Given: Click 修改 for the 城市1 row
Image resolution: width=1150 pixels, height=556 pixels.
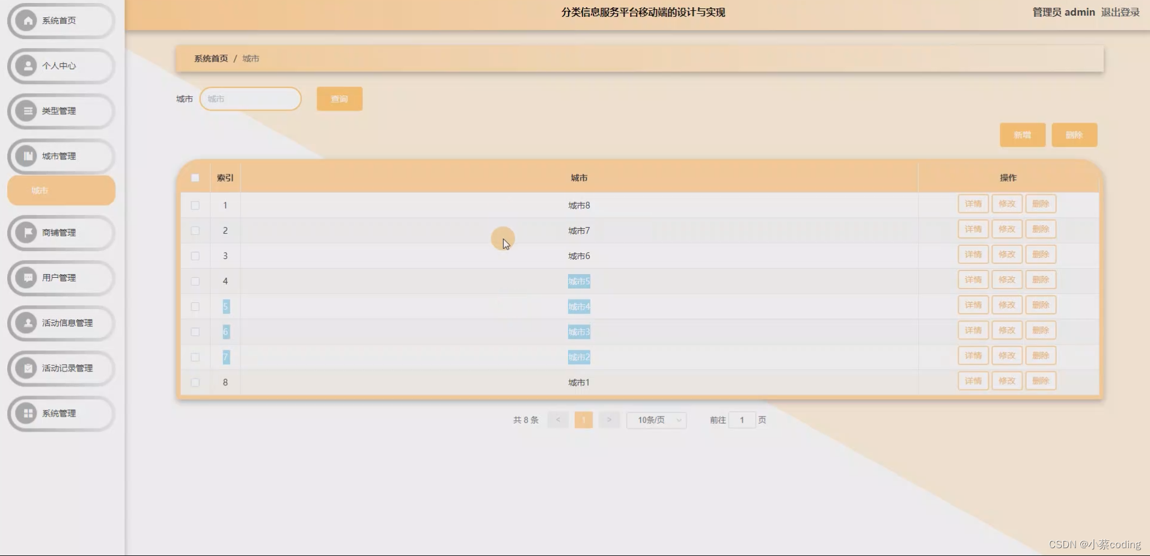Looking at the screenshot, I should click(x=1007, y=380).
